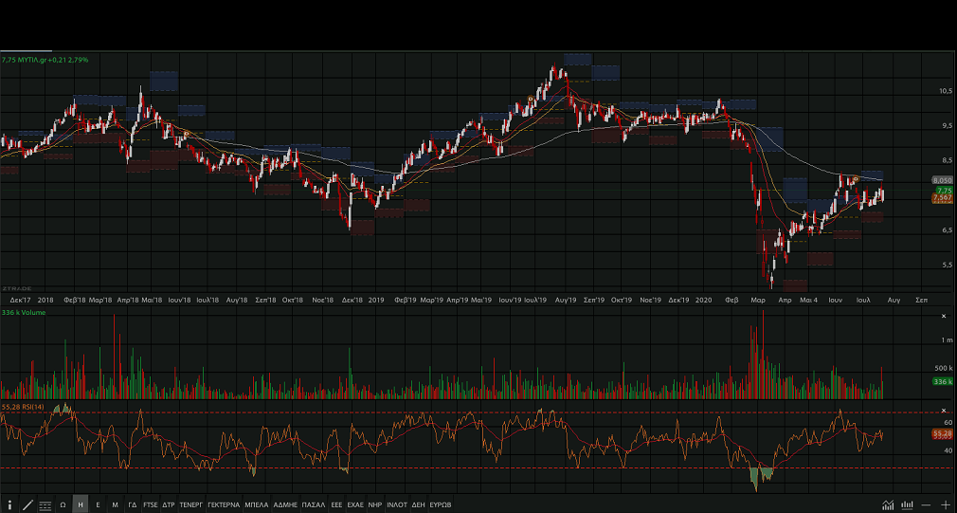The height and width of the screenshot is (513, 957).
Task: Open the indicators chart icon
Action: [888, 504]
